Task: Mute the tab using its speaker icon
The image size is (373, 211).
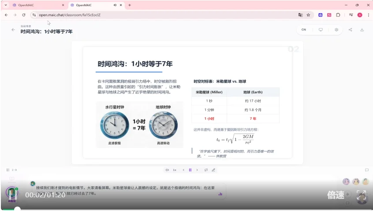Action: [x=115, y=5]
